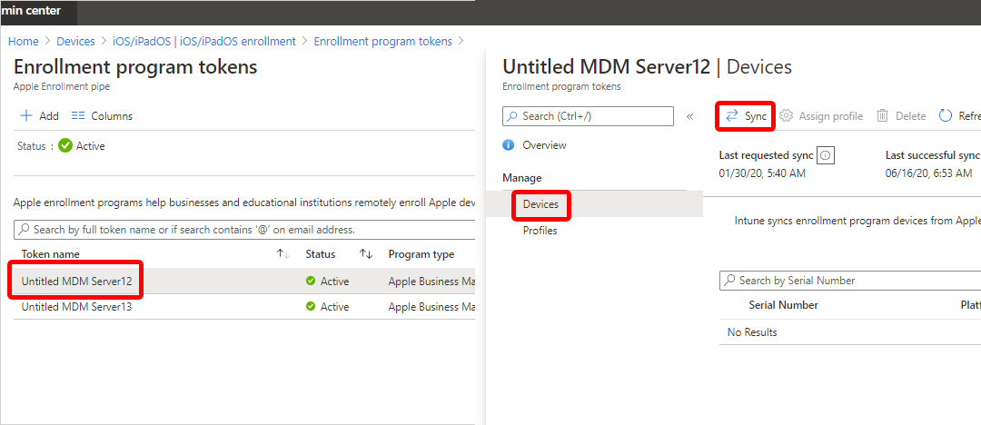The width and height of the screenshot is (981, 425).
Task: Click last successful sync date 06/16/20
Action: (x=928, y=173)
